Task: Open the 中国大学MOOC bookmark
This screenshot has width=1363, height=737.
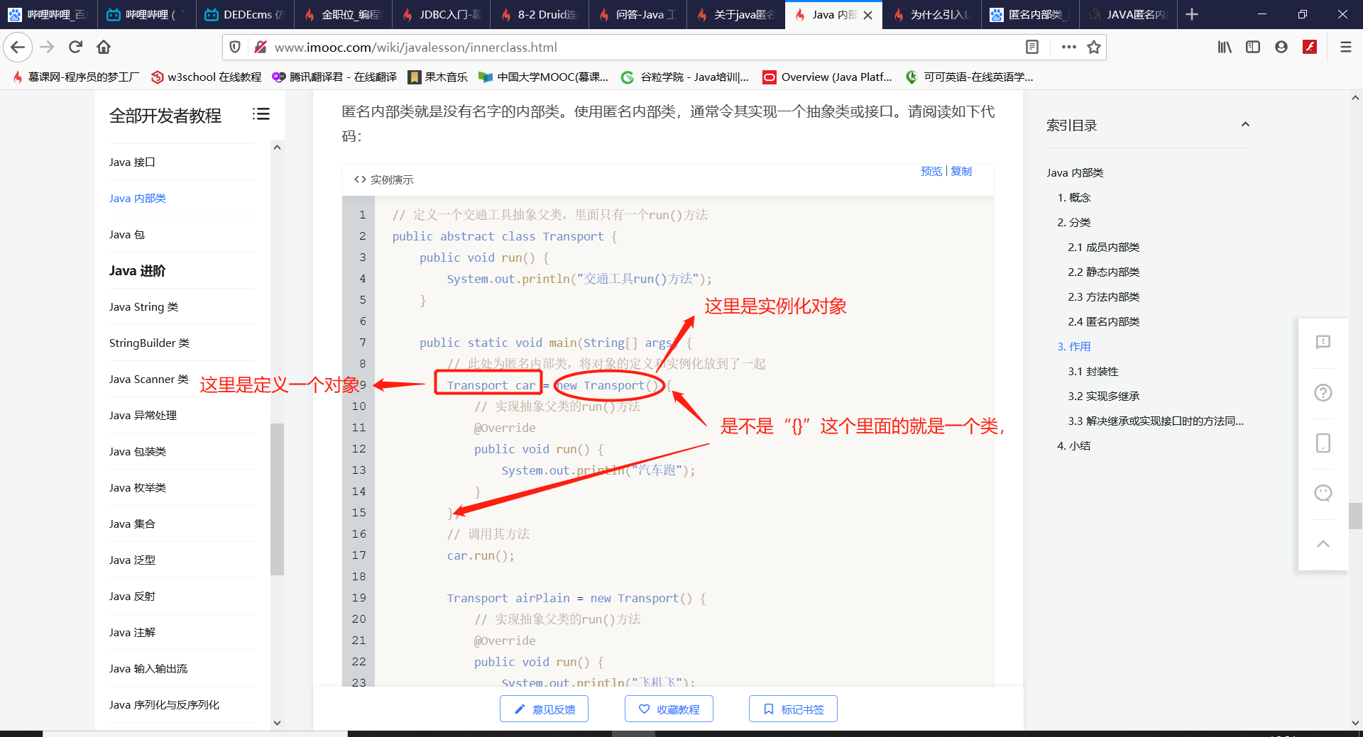Action: click(x=544, y=77)
